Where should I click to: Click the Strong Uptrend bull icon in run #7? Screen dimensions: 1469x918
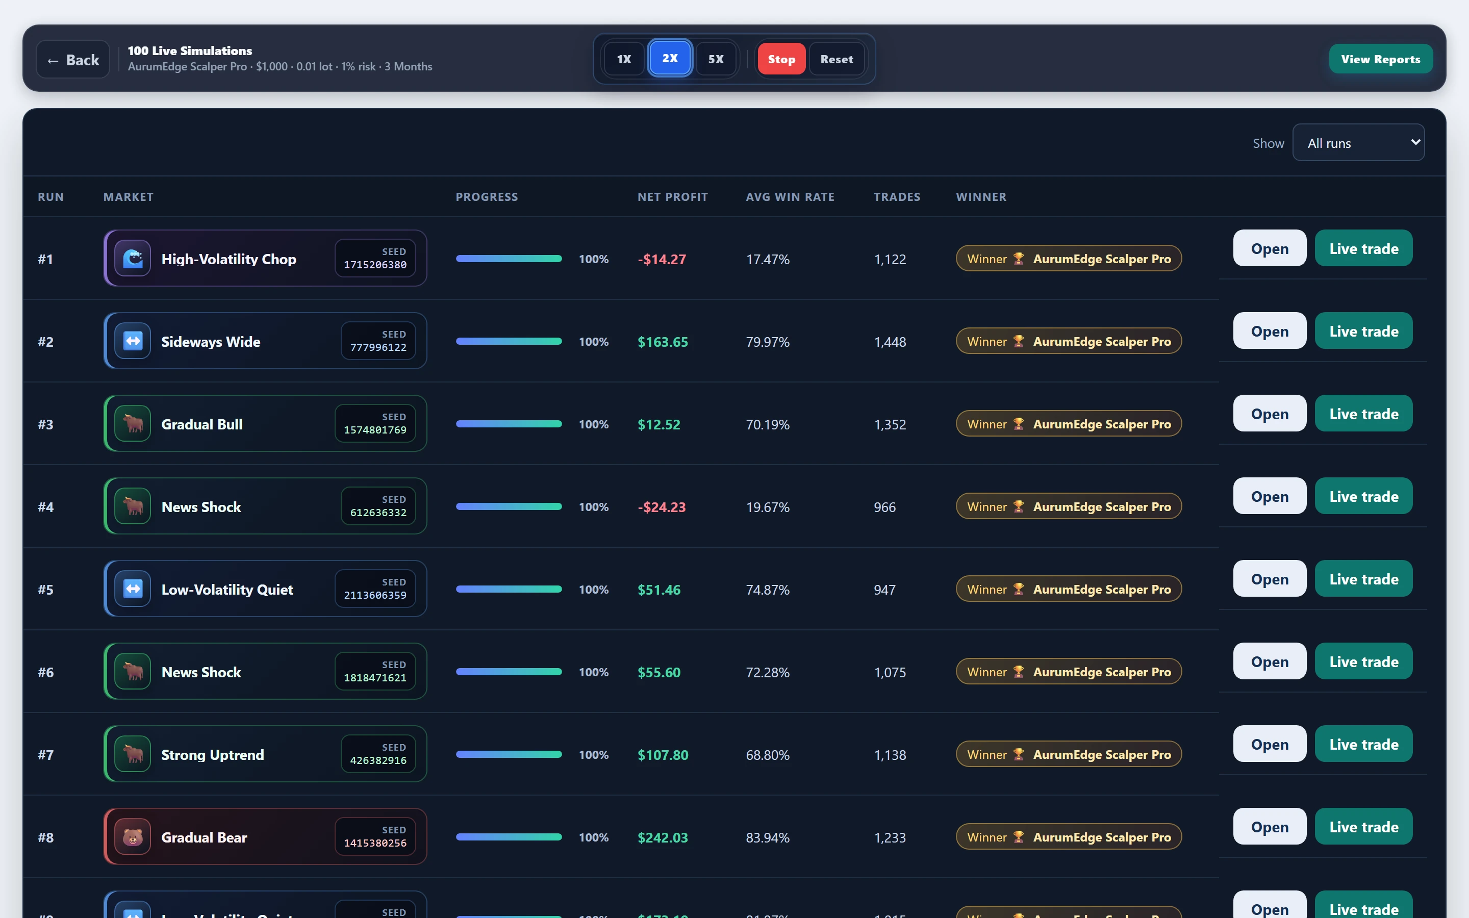click(x=132, y=754)
